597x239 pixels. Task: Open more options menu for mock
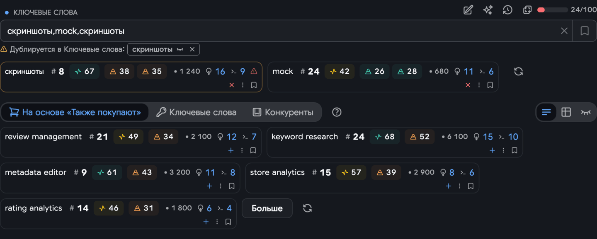point(479,85)
